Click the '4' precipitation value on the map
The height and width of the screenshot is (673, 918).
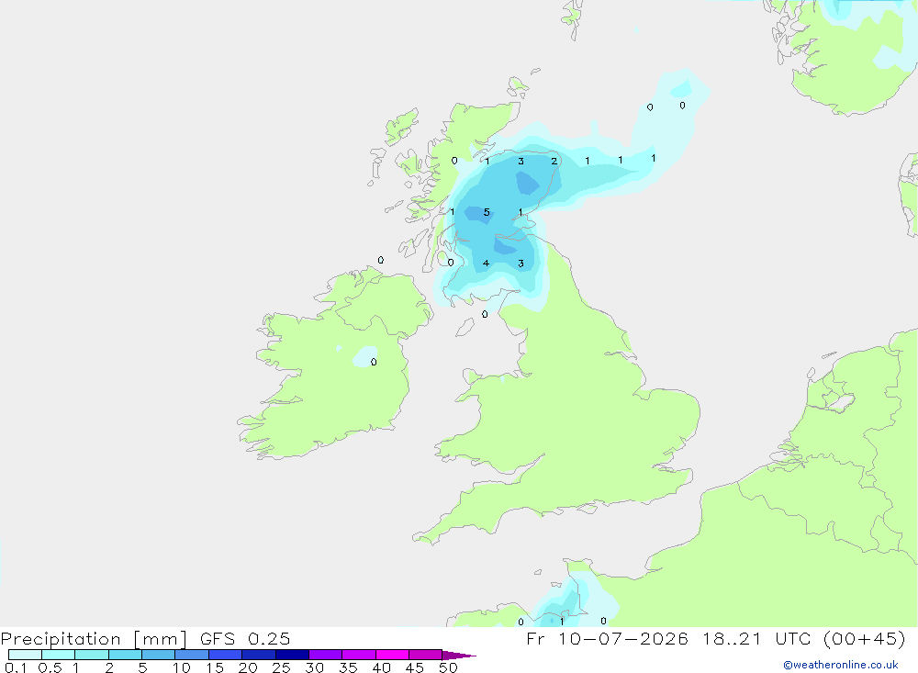486,263
